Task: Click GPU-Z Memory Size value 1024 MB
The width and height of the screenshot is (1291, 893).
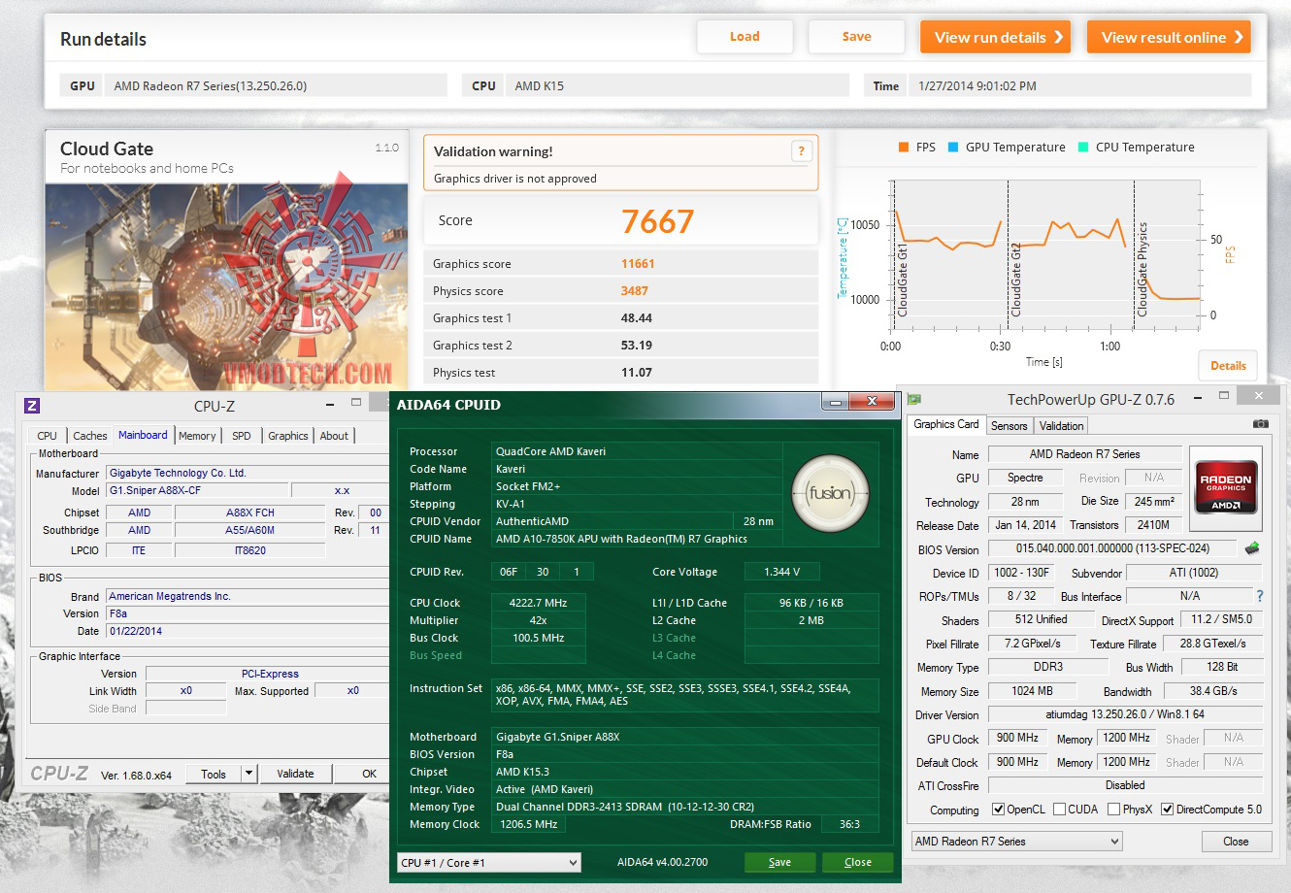Action: 1031,691
